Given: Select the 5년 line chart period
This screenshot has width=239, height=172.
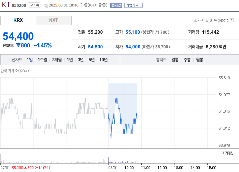Looking at the screenshot, I should (92, 60).
